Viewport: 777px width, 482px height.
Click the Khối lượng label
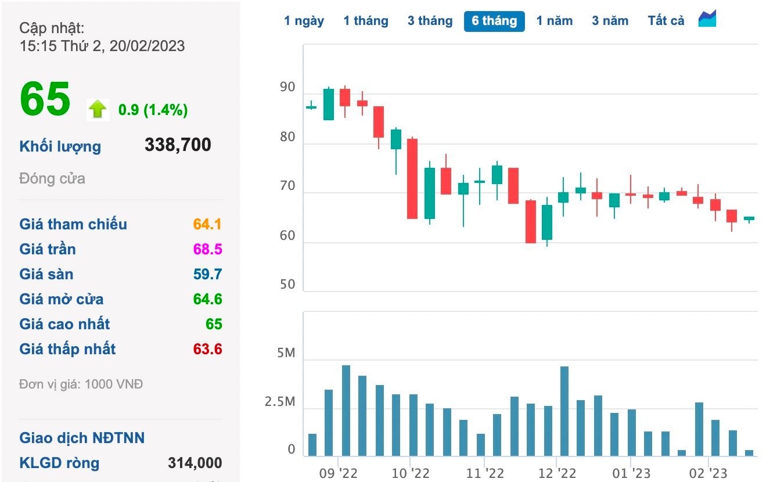60,146
